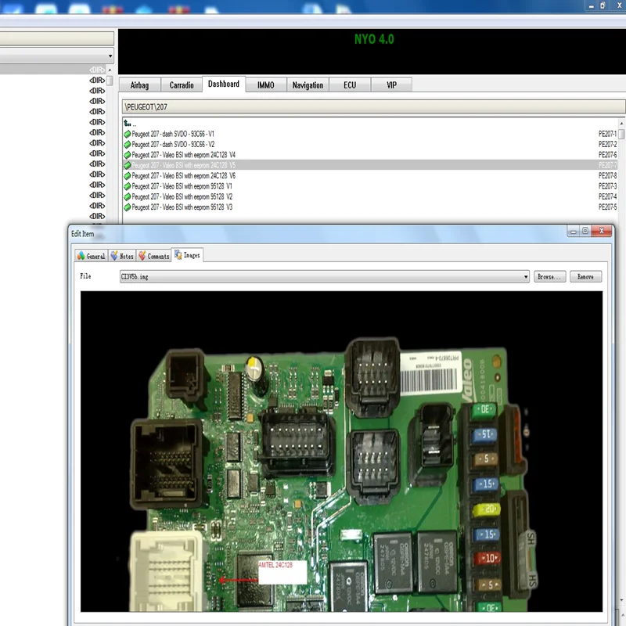Switch to the Airbag tab
The width and height of the screenshot is (626, 626).
(x=140, y=85)
